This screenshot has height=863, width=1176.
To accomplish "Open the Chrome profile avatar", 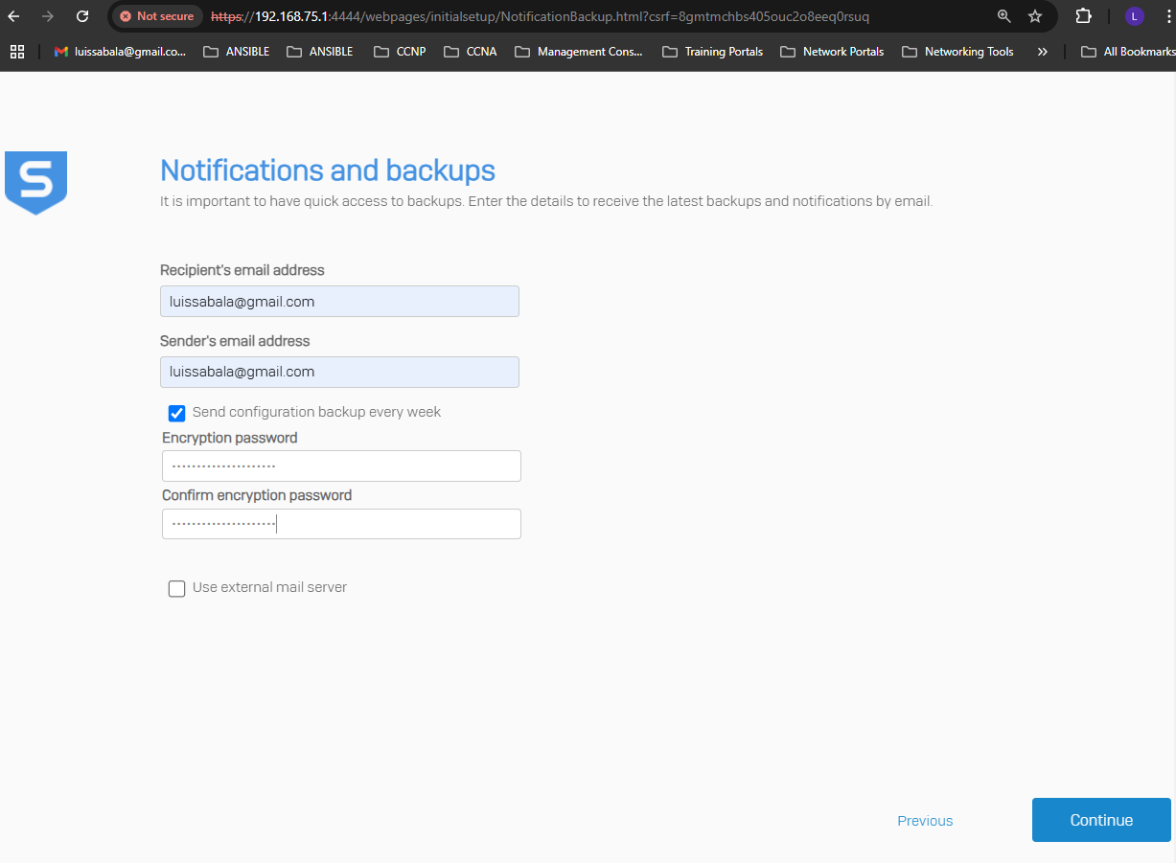I will click(x=1134, y=16).
